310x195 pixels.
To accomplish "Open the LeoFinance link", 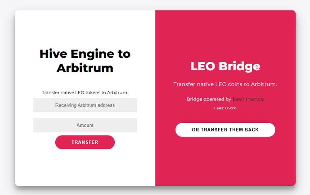I will click(x=248, y=99).
